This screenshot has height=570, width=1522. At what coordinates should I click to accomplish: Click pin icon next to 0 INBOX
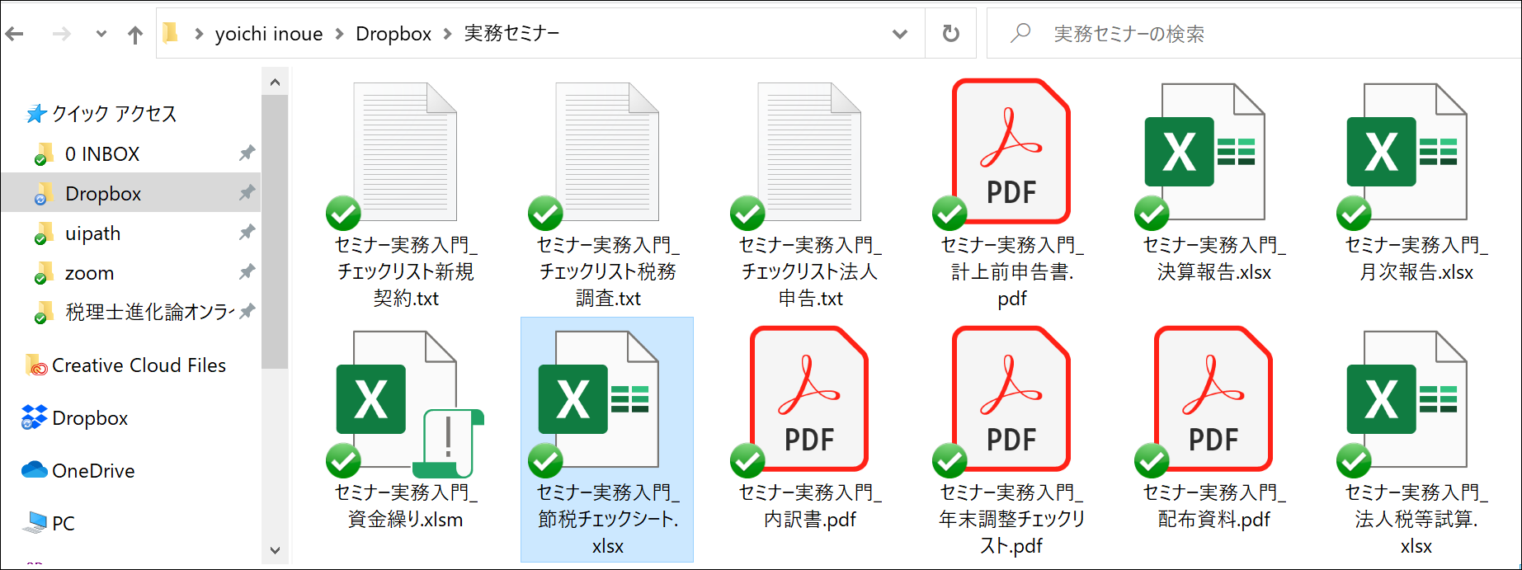[247, 153]
